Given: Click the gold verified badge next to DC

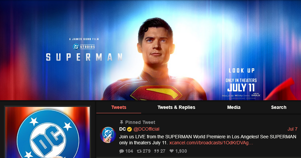Looking at the screenshot, I should pyautogui.click(x=129, y=129).
